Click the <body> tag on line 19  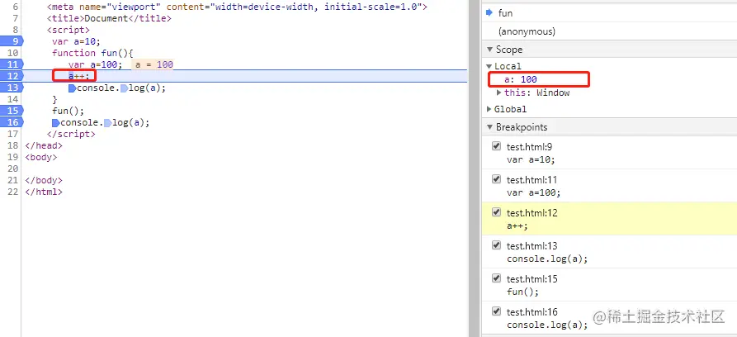click(x=41, y=157)
